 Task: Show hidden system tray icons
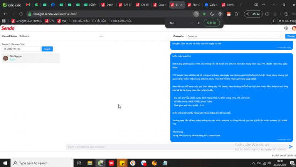254,163
